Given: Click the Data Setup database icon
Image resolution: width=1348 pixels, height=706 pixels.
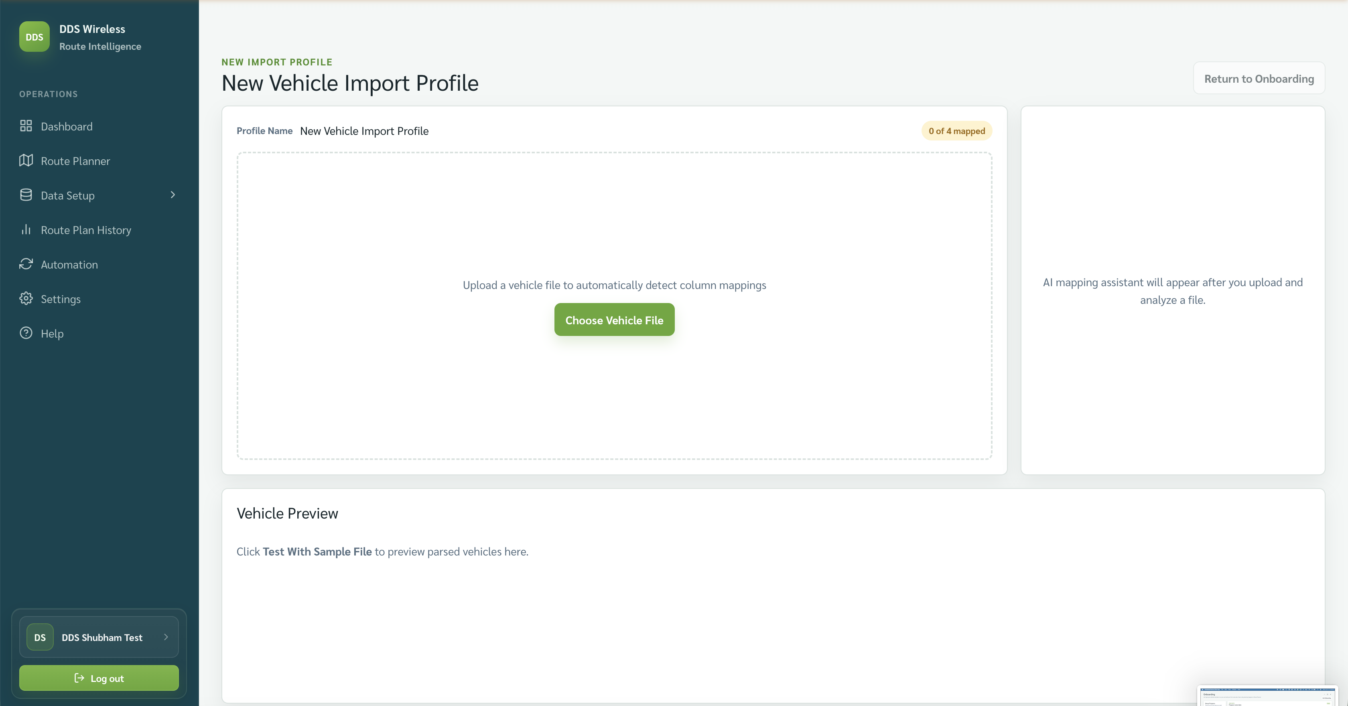Looking at the screenshot, I should pyautogui.click(x=26, y=195).
